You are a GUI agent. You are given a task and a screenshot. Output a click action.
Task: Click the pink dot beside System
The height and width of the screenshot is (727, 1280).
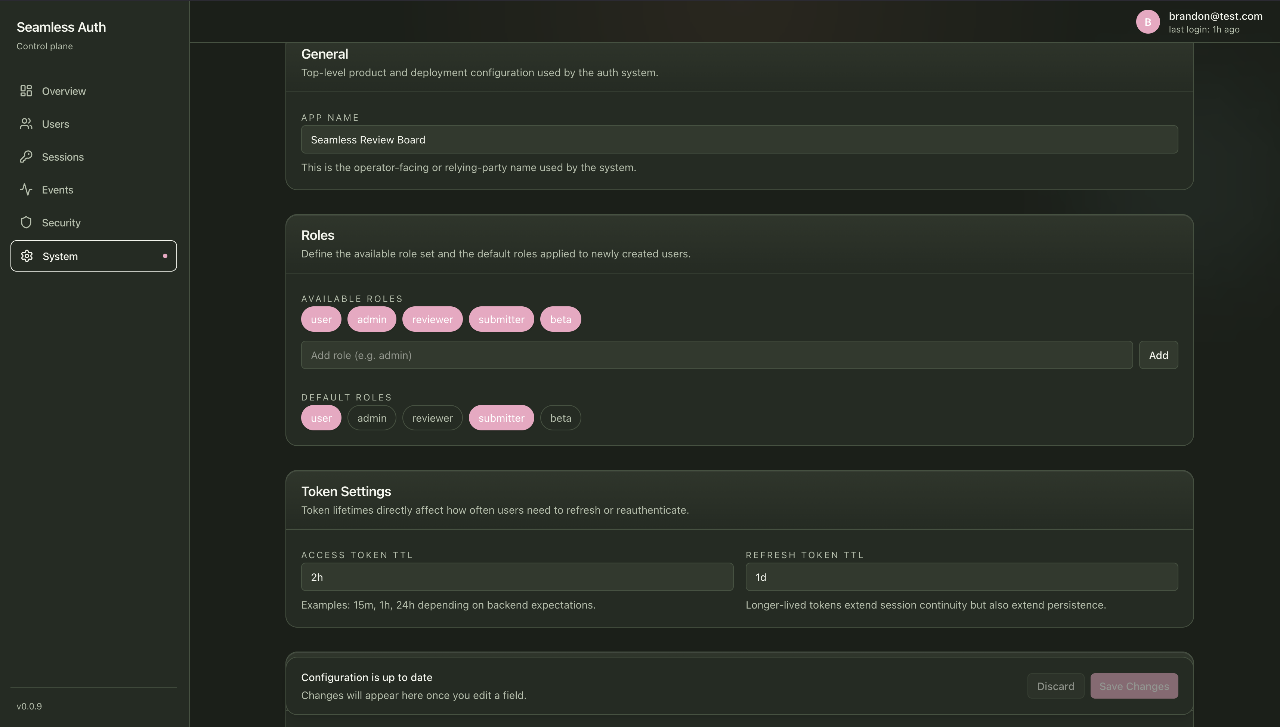tap(165, 256)
